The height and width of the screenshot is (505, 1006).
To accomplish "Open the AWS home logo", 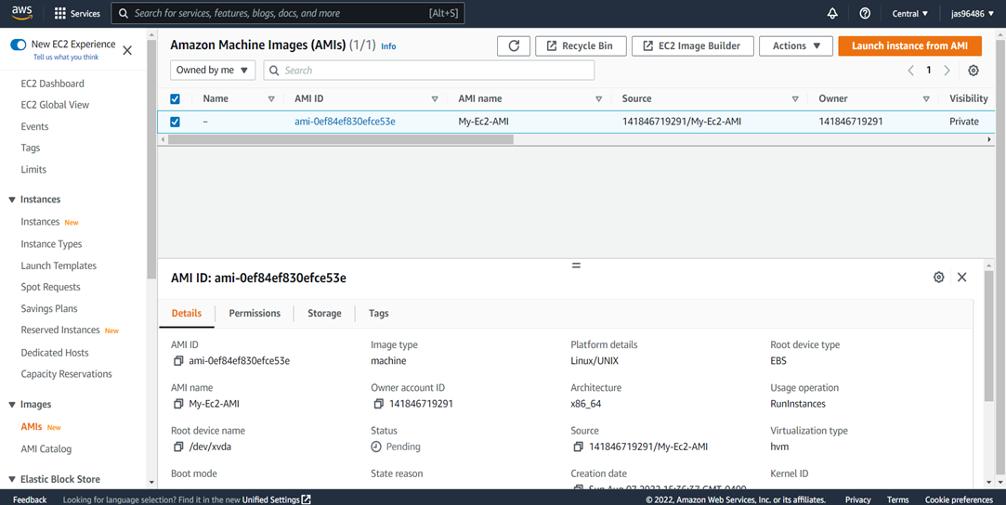I will tap(21, 13).
